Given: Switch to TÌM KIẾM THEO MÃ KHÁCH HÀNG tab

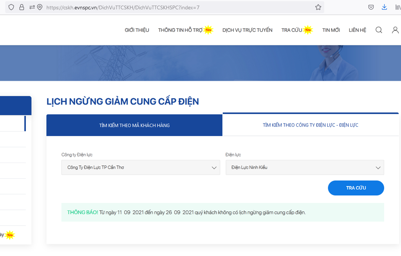Looking at the screenshot, I should tap(134, 125).
